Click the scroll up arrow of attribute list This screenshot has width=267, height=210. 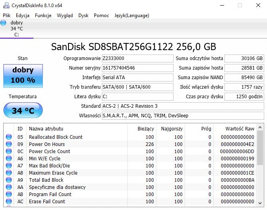[x=260, y=127]
